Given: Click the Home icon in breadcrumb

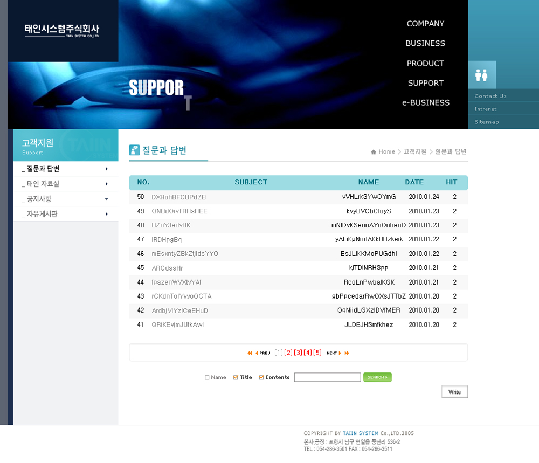Looking at the screenshot, I should pos(374,152).
